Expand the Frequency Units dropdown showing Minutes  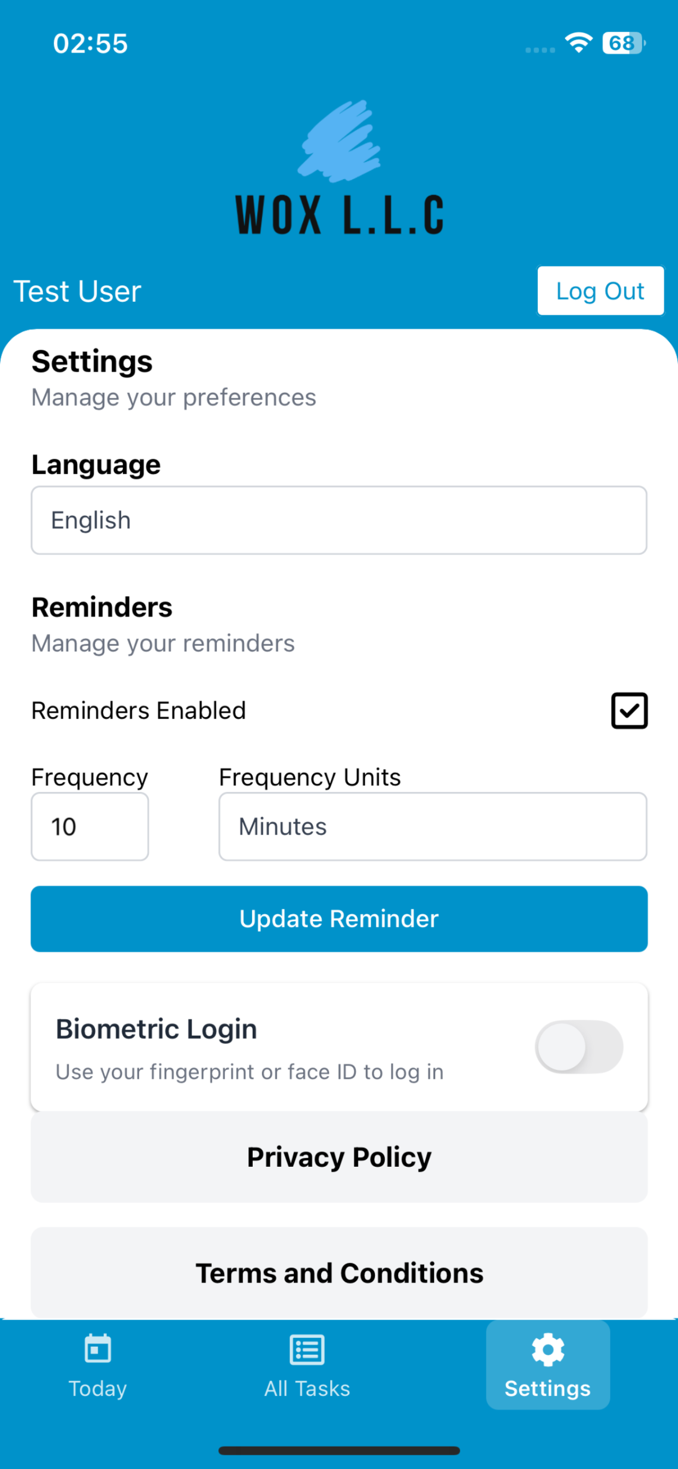[x=433, y=826]
